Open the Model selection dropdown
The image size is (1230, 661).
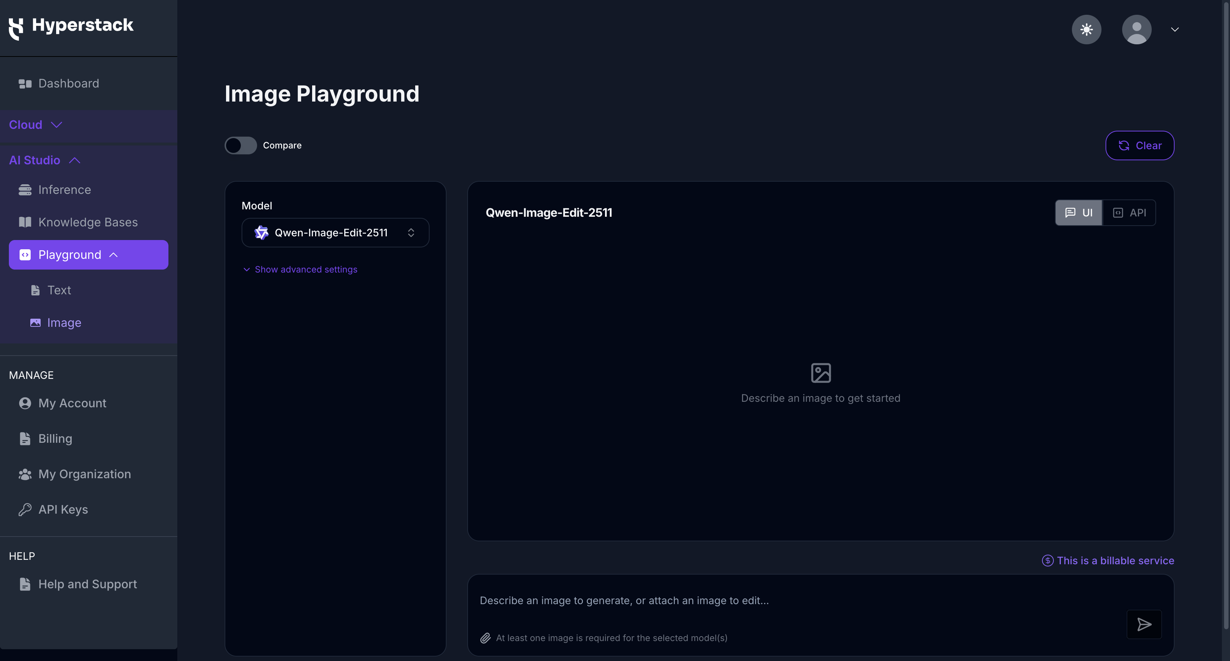335,232
